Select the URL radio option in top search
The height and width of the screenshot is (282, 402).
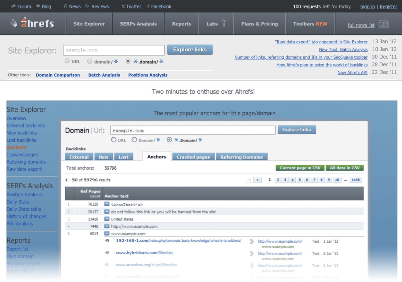pos(67,61)
